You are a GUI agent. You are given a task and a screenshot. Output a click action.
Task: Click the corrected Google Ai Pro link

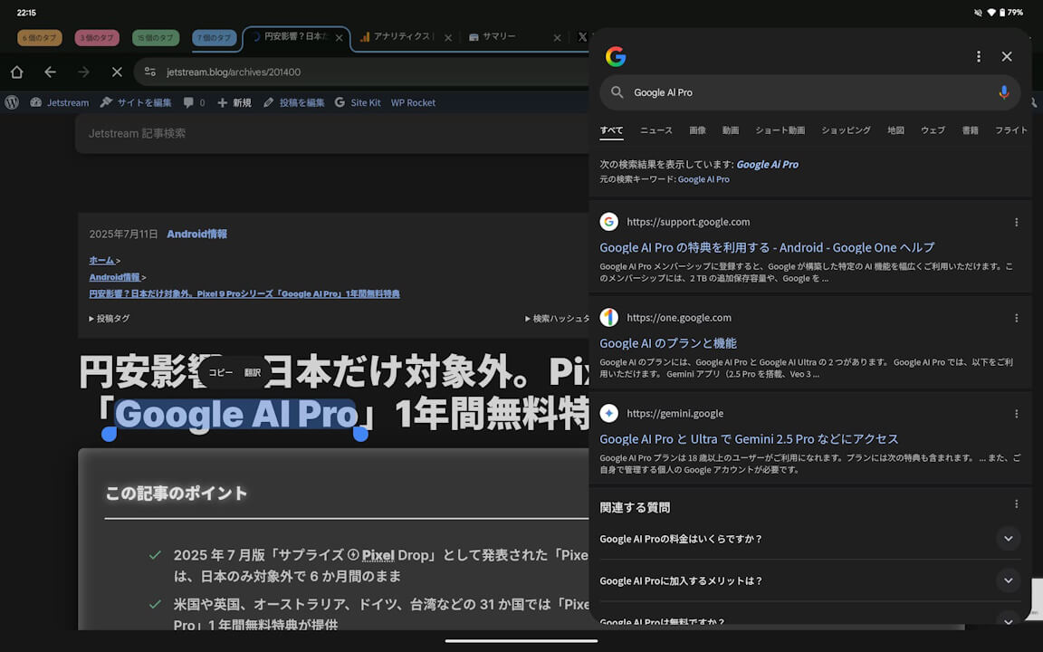[x=768, y=164]
